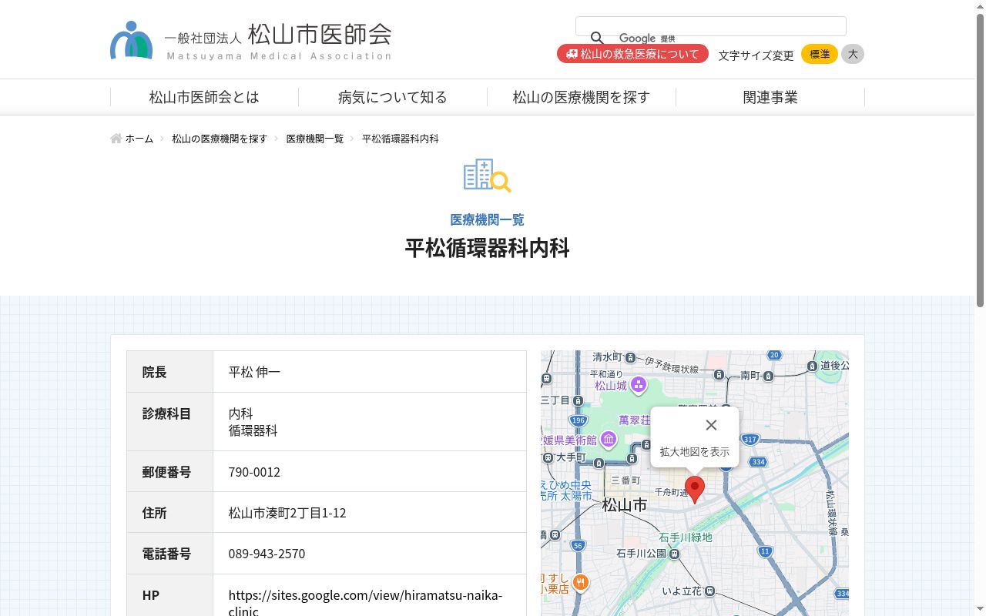Set text size to 大
This screenshot has height=616, width=986.
point(853,54)
